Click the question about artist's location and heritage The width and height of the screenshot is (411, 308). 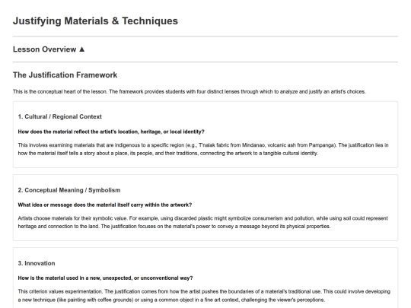tap(111, 132)
